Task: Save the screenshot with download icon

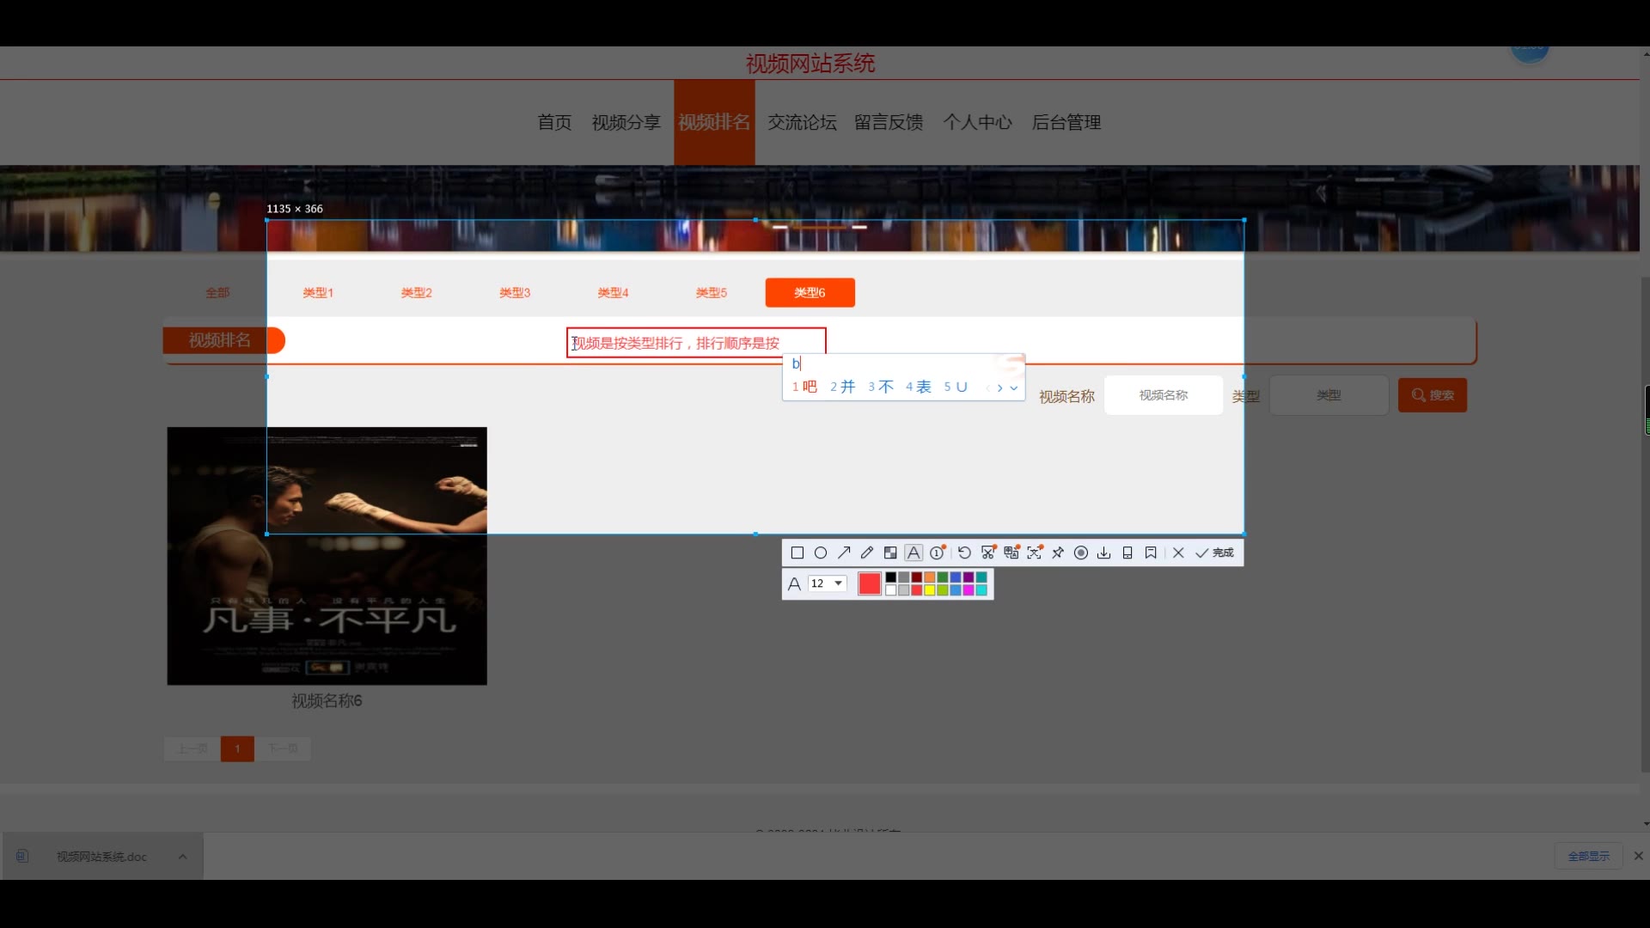Action: pos(1104,553)
